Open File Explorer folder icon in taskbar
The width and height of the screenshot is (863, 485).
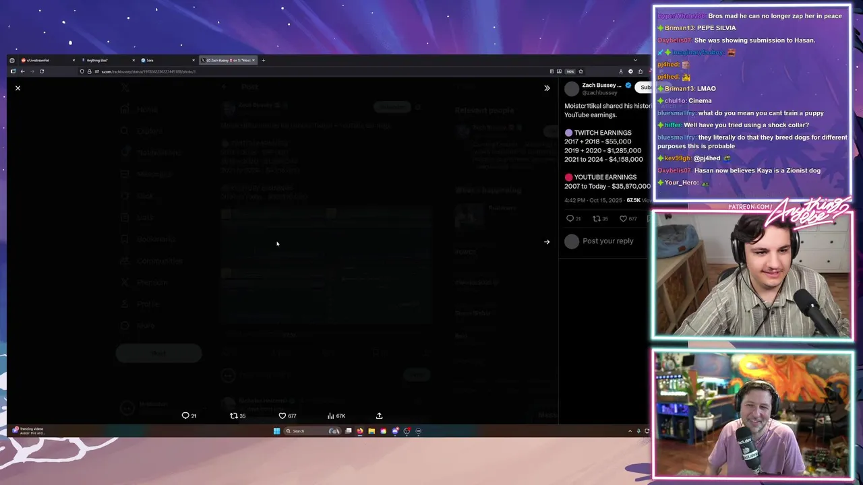click(x=371, y=431)
